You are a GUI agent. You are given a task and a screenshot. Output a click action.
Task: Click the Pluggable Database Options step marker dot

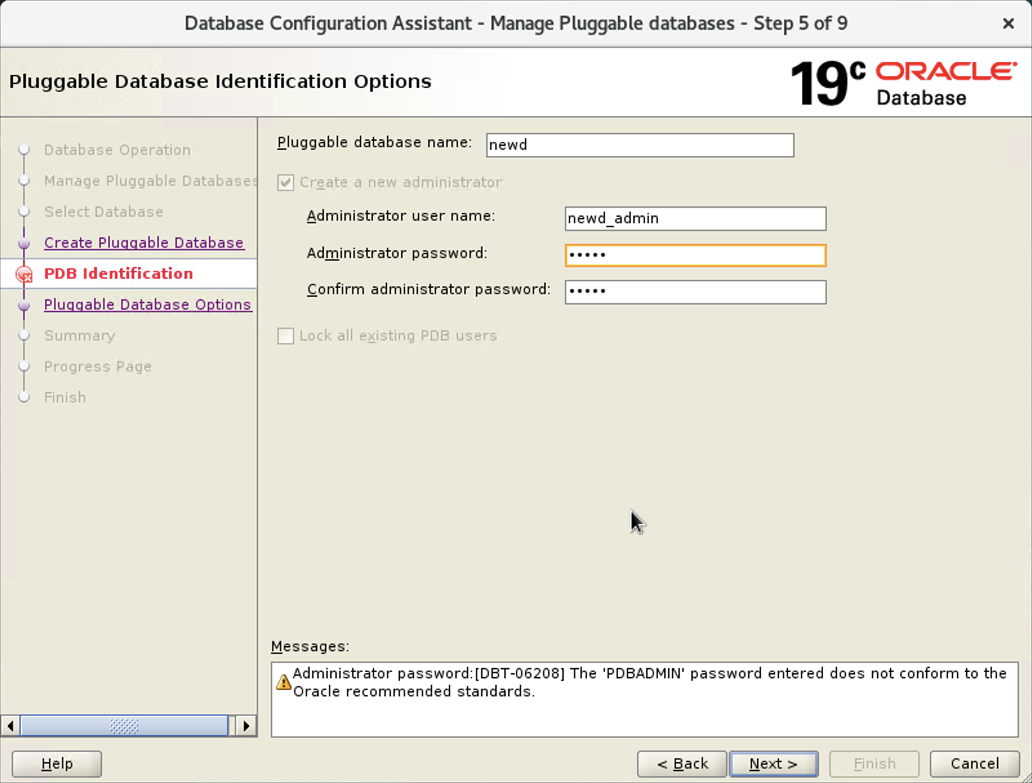click(24, 306)
